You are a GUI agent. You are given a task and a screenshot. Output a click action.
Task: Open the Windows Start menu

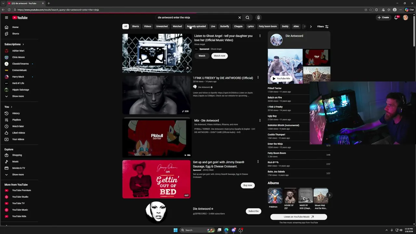coord(175,230)
